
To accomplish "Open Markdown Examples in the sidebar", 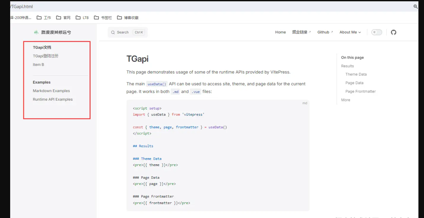I will point(51,91).
